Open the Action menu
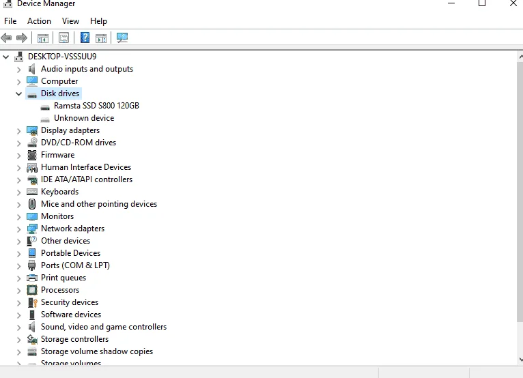523x378 pixels. tap(39, 21)
